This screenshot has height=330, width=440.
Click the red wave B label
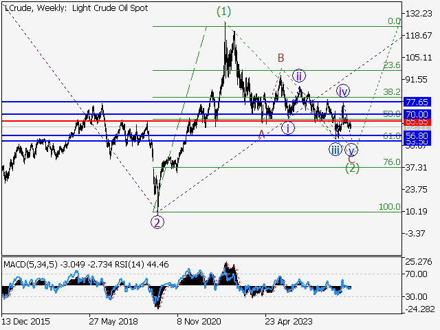pyautogui.click(x=280, y=58)
